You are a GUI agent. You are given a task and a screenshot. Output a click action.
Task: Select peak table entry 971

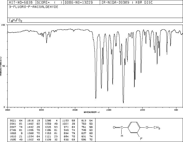[x=66, y=127]
